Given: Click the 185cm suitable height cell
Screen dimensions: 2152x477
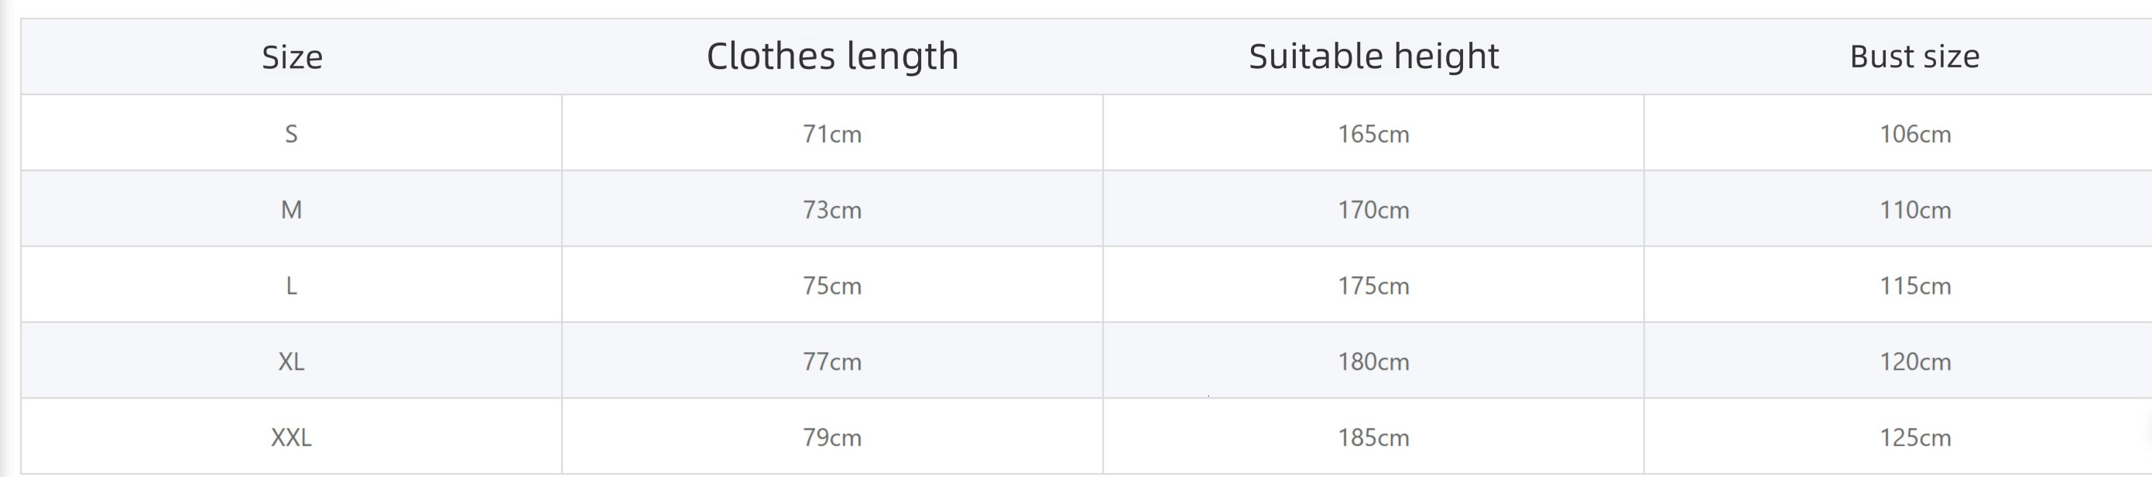Looking at the screenshot, I should [x=1373, y=437].
